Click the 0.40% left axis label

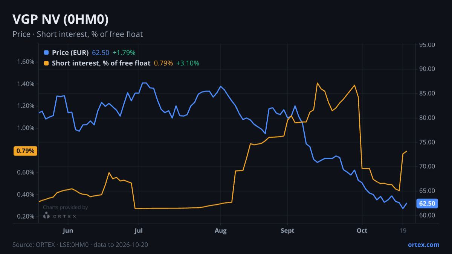pos(26,195)
